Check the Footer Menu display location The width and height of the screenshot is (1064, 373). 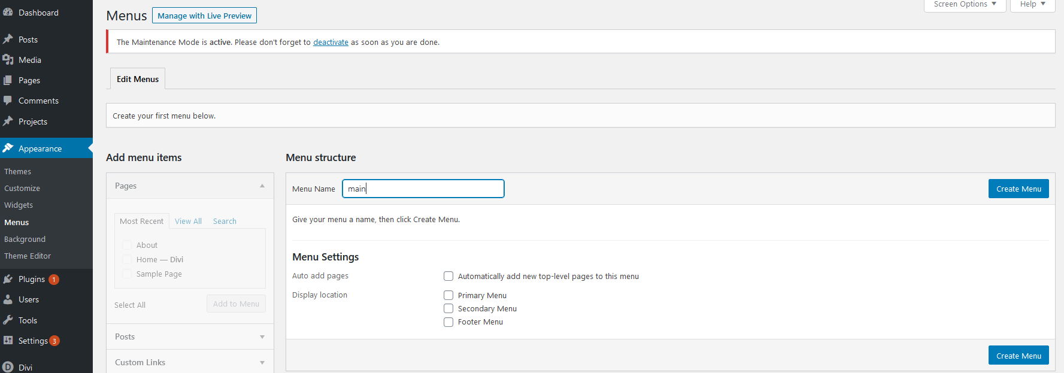point(448,322)
